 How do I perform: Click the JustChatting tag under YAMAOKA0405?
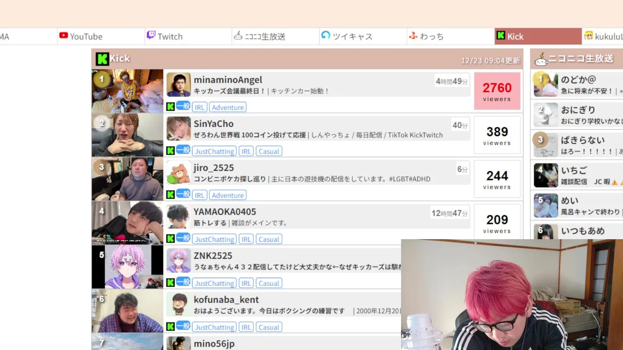tap(215, 239)
